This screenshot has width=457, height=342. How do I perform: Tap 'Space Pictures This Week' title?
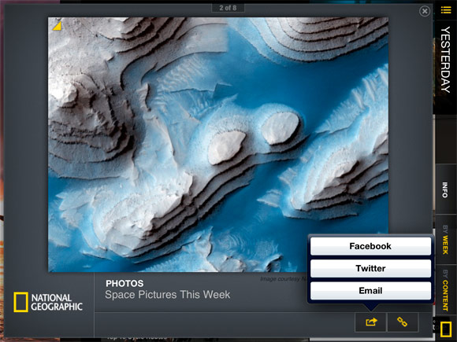168,295
